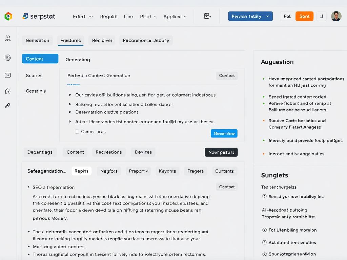Select the bullet next to Hev Imprriced canted perpdations
The height and width of the screenshot is (260, 347).
pos(264,79)
